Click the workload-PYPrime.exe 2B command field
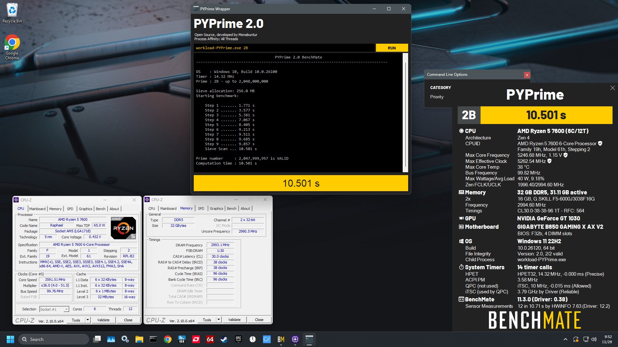This screenshot has height=347, width=618. 284,48
